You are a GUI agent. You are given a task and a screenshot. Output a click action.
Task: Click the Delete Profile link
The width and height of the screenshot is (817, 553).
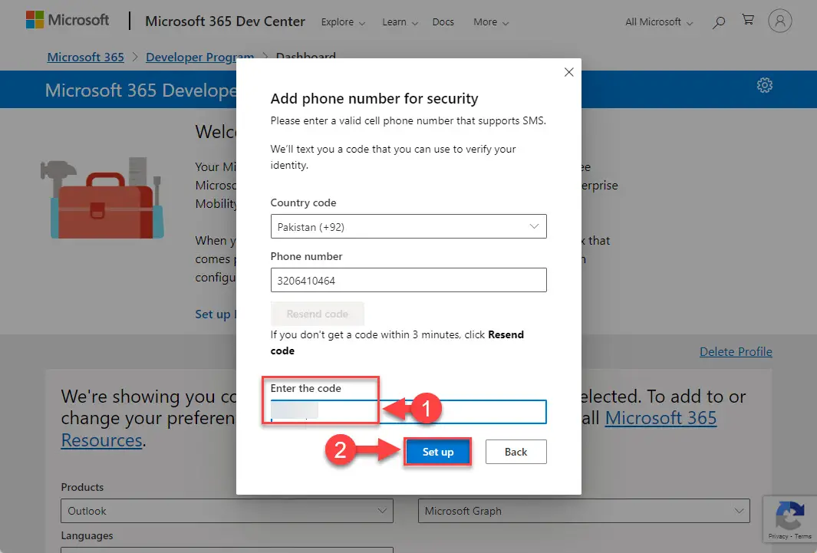(x=736, y=351)
